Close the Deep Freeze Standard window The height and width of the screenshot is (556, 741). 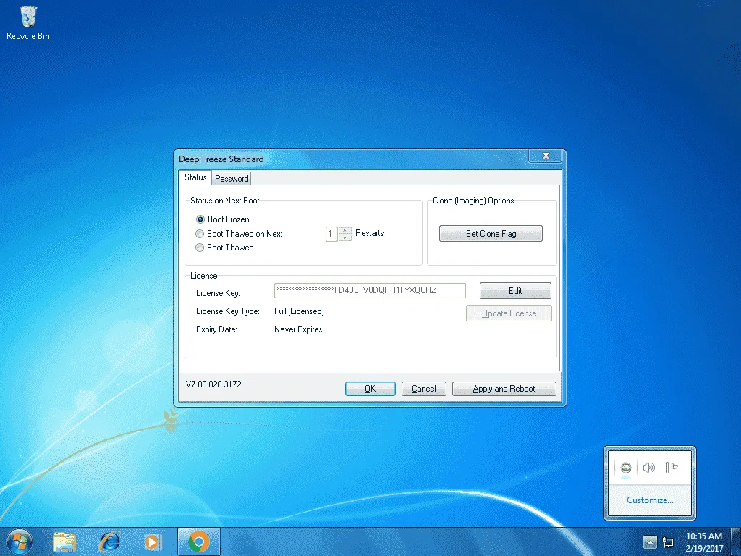[x=546, y=156]
